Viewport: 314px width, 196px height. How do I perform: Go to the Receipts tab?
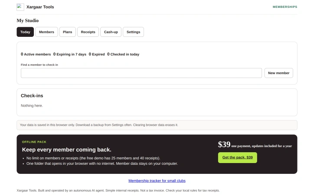click(88, 32)
